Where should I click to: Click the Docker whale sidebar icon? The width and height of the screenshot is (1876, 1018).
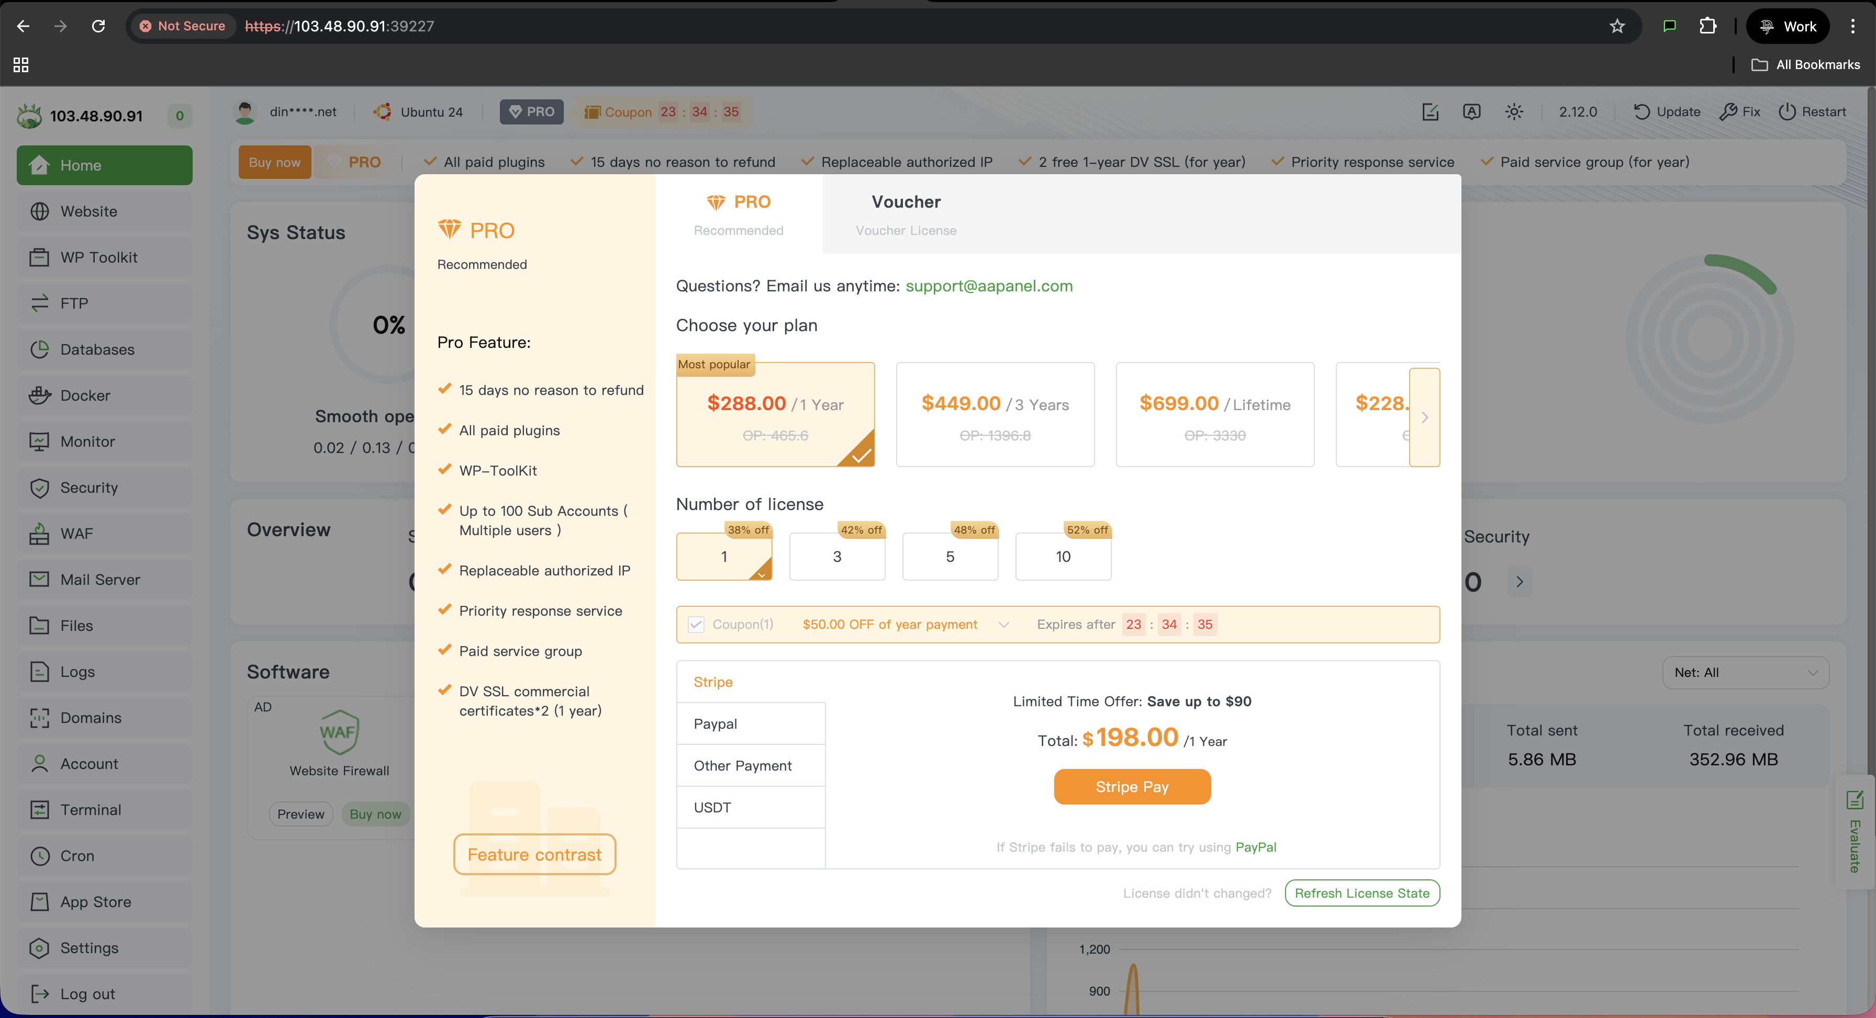(39, 395)
